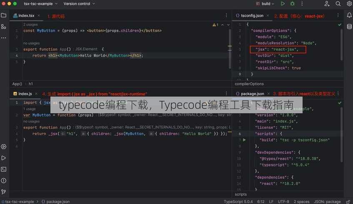The height and width of the screenshot is (204, 353).
Task: Go to previous highlighted error arrow
Action: (223, 25)
